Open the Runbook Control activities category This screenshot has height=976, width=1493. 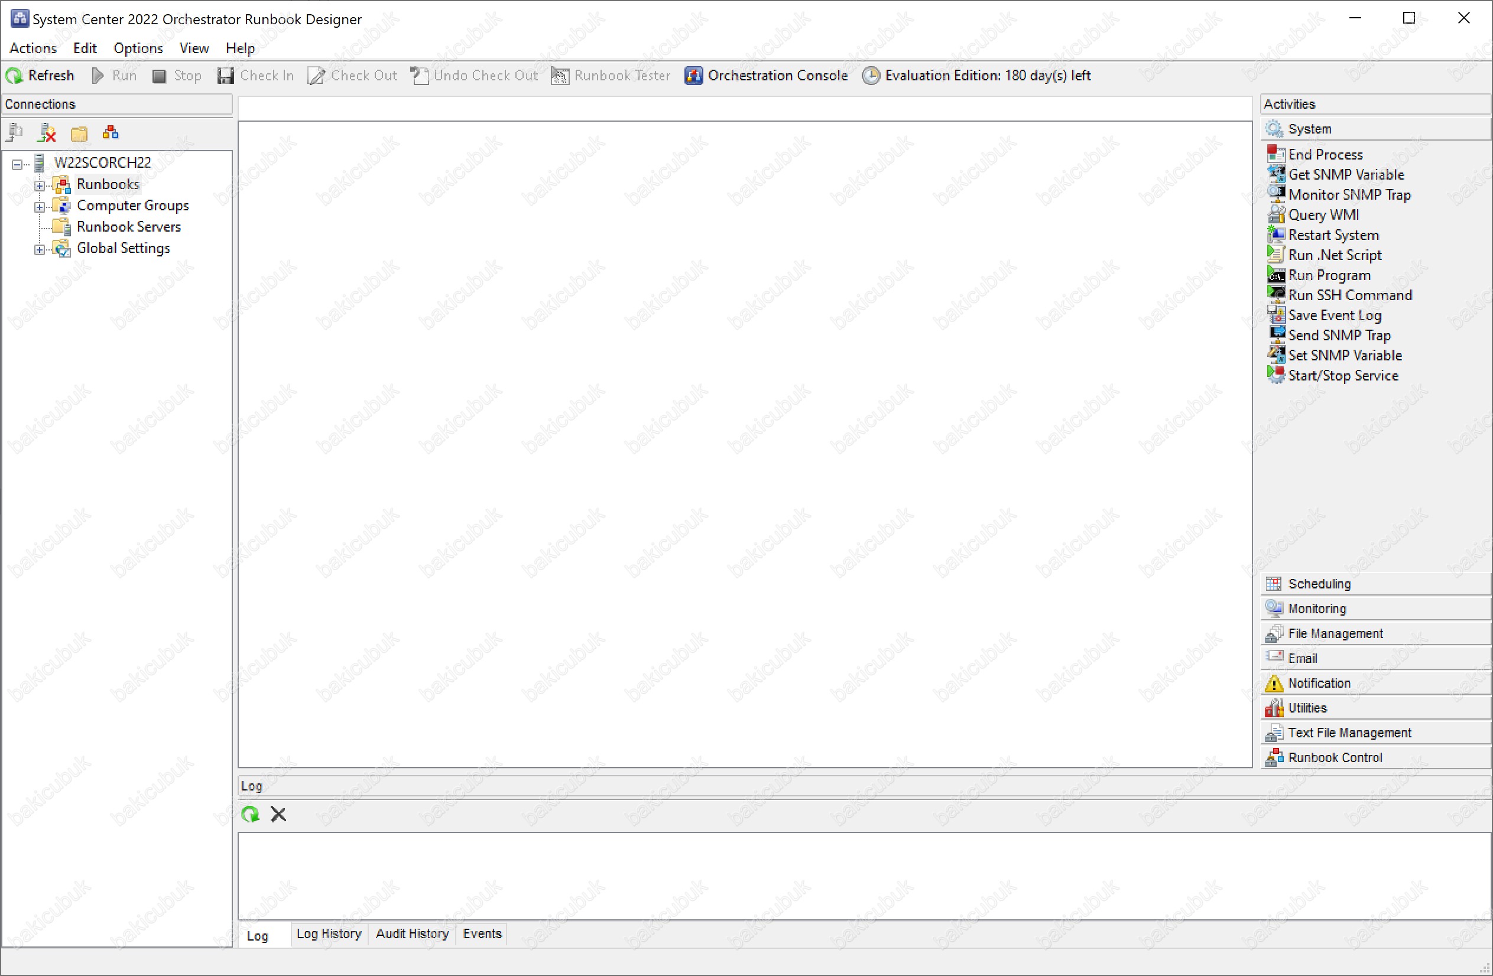coord(1334,758)
